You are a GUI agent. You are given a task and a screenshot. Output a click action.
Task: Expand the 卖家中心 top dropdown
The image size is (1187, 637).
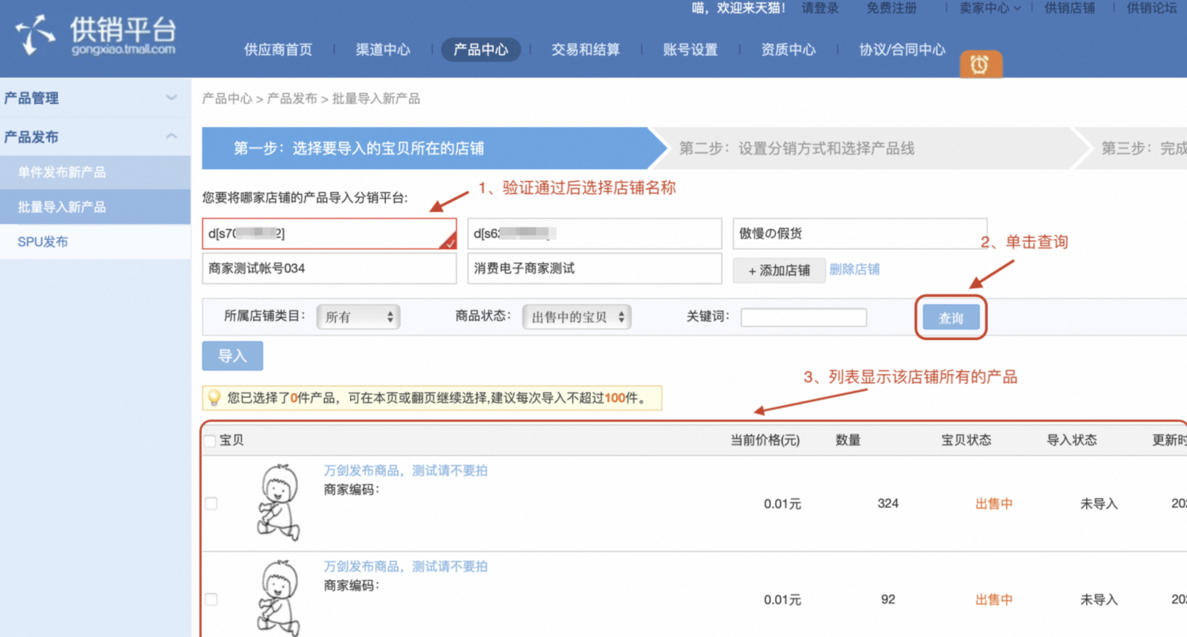coord(990,8)
